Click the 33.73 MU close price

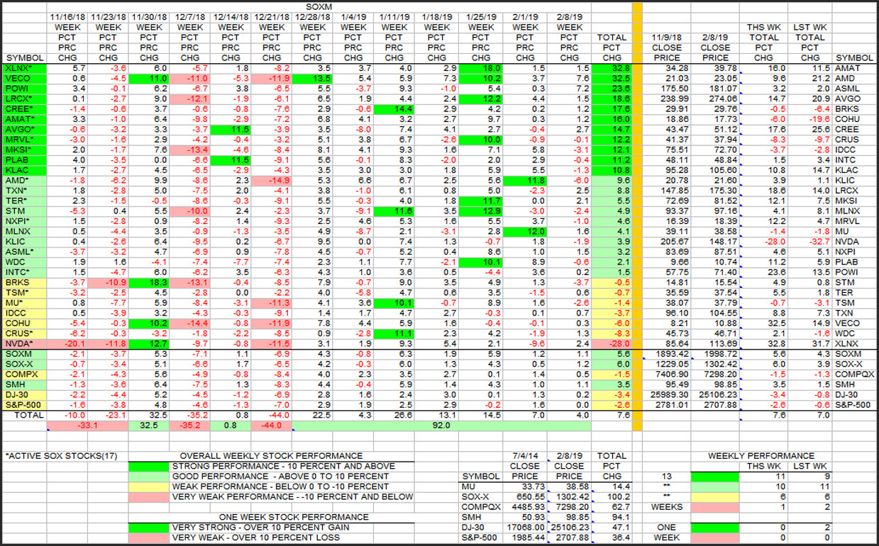click(x=525, y=487)
